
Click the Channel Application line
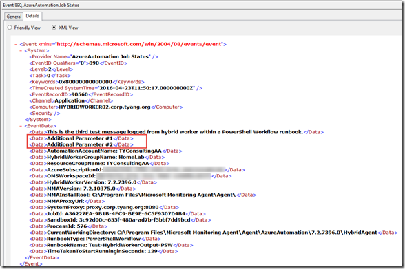click(71, 100)
